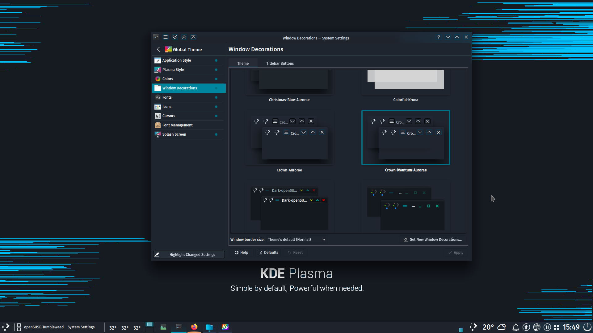Open the Fonts settings page
This screenshot has width=593, height=333.
pyautogui.click(x=189, y=97)
